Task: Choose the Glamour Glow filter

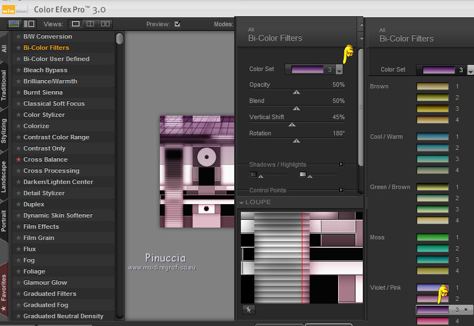Action: pyautogui.click(x=45, y=282)
